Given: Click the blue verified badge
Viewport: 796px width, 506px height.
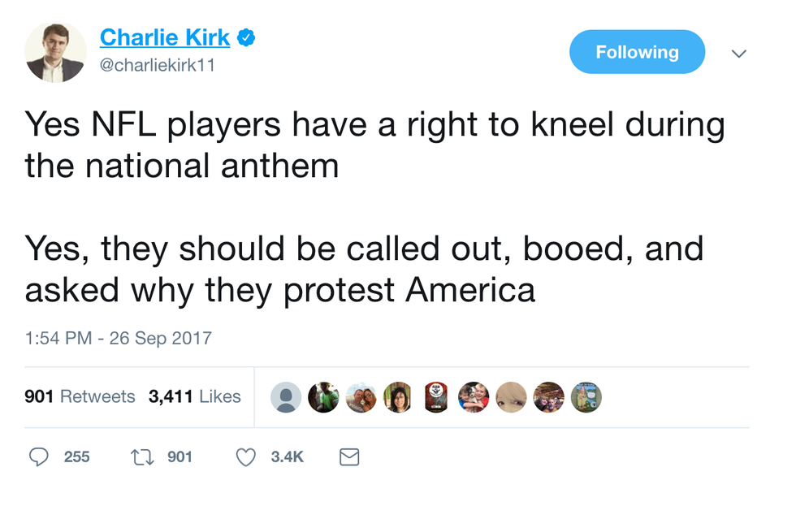Looking at the screenshot, I should coord(246,37).
